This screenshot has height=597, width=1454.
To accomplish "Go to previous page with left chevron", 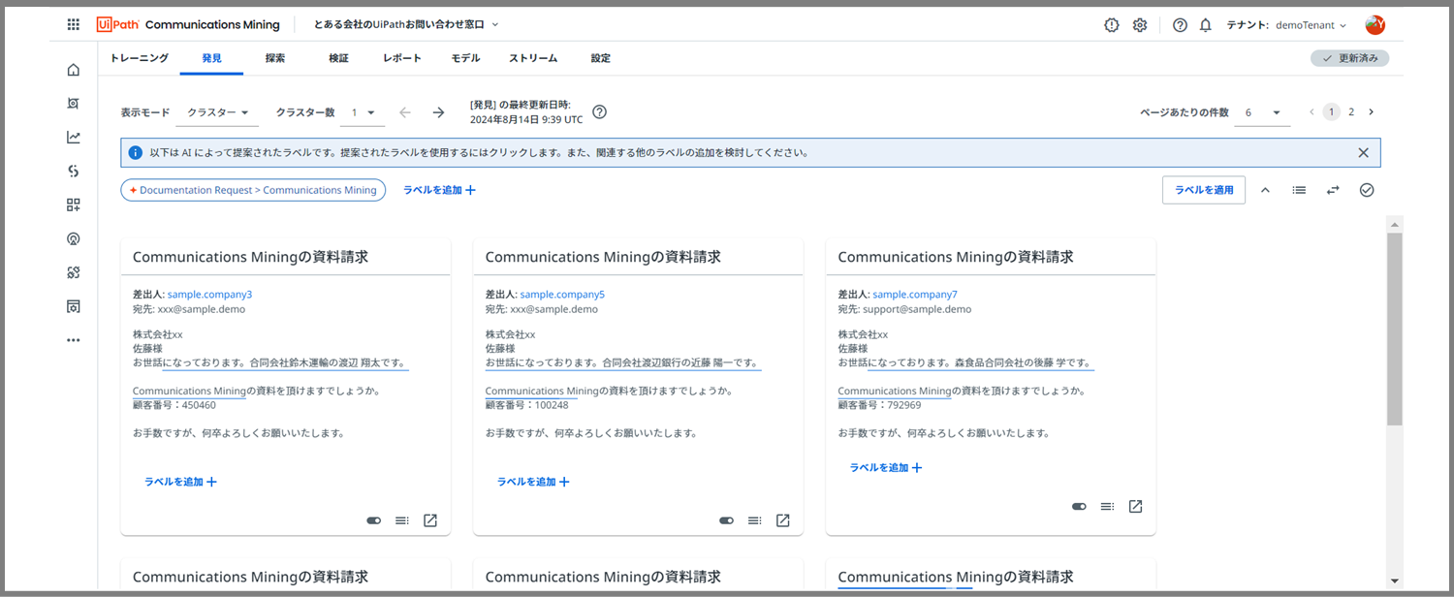I will (1312, 112).
